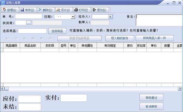183x112 pixels.
Task: Close the 采购入库单 window
Action: point(180,3)
